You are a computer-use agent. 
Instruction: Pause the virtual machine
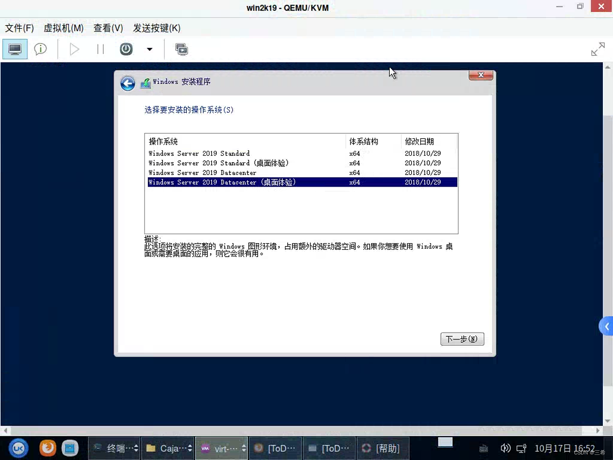pyautogui.click(x=101, y=49)
